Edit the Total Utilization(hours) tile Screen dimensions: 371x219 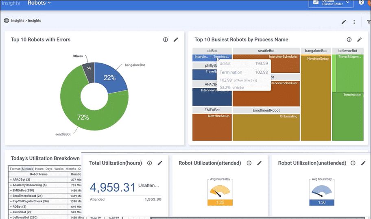click(160, 163)
